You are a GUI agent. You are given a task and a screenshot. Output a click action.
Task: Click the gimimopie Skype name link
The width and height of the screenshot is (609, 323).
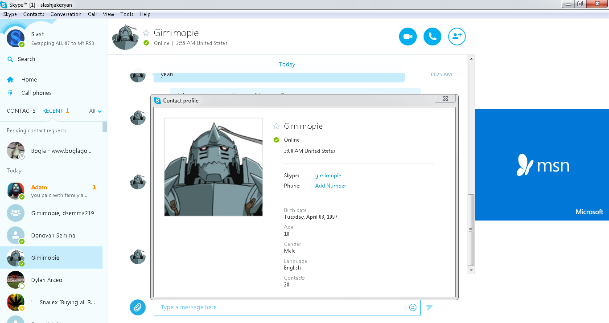tap(328, 176)
